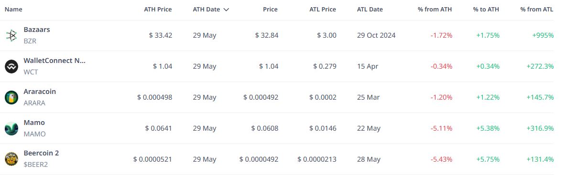Open the Mamo coin link
The image size is (568, 175).
click(34, 123)
